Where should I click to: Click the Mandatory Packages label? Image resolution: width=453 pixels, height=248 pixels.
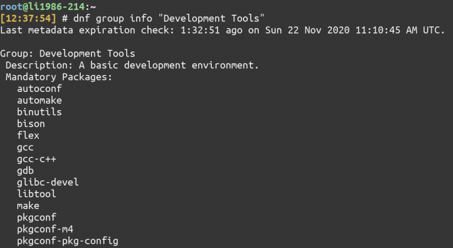58,77
